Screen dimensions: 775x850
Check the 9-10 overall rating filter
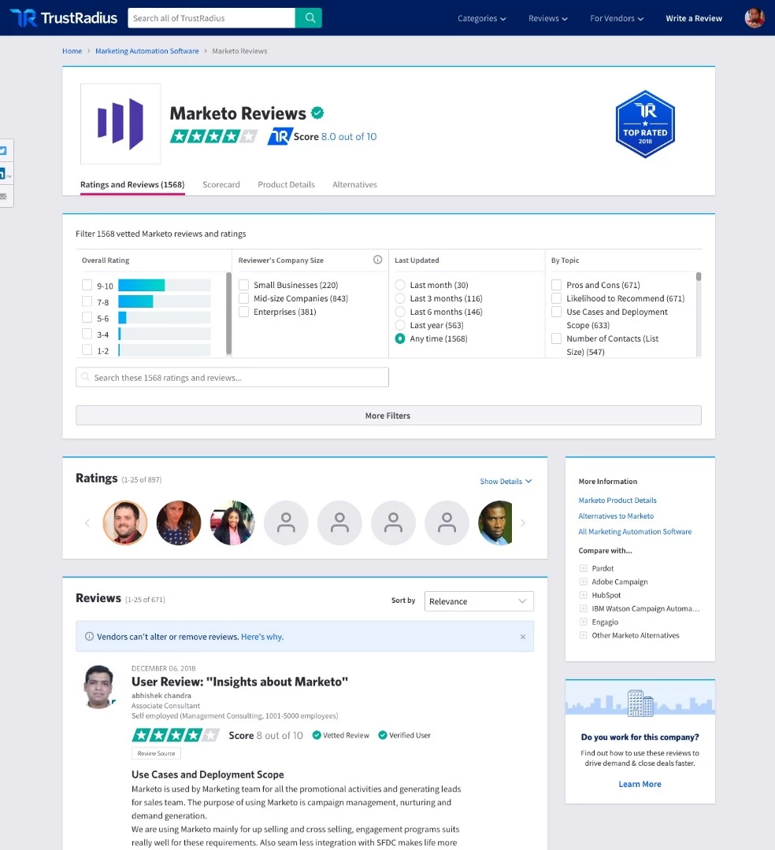[x=87, y=285]
